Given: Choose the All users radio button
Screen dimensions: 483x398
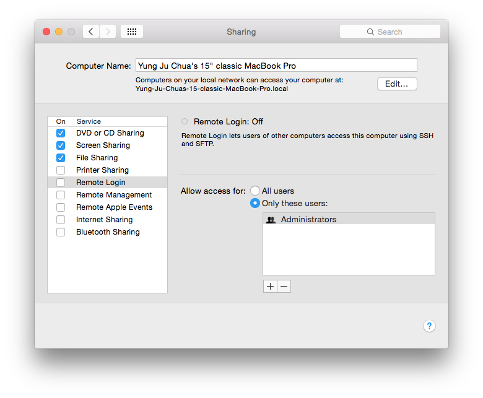Looking at the screenshot, I should coord(255,191).
